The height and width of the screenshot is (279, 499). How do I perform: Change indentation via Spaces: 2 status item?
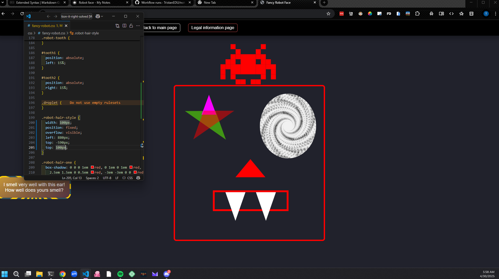[92, 178]
